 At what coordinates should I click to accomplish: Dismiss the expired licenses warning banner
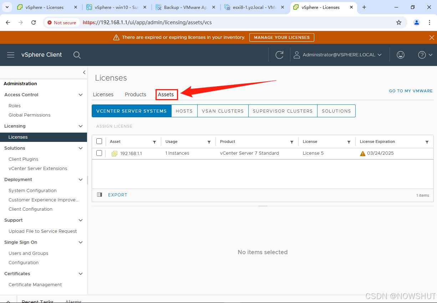pyautogui.click(x=432, y=37)
